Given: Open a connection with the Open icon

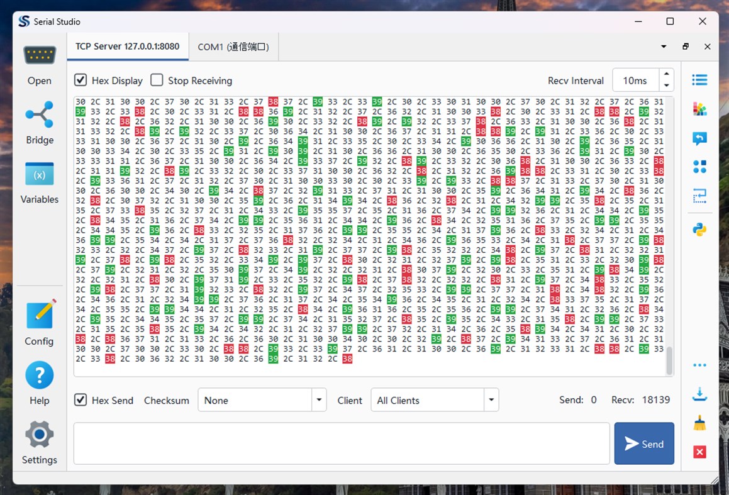Looking at the screenshot, I should coord(40,65).
